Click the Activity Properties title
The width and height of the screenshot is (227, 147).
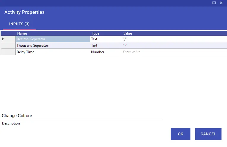[24, 12]
